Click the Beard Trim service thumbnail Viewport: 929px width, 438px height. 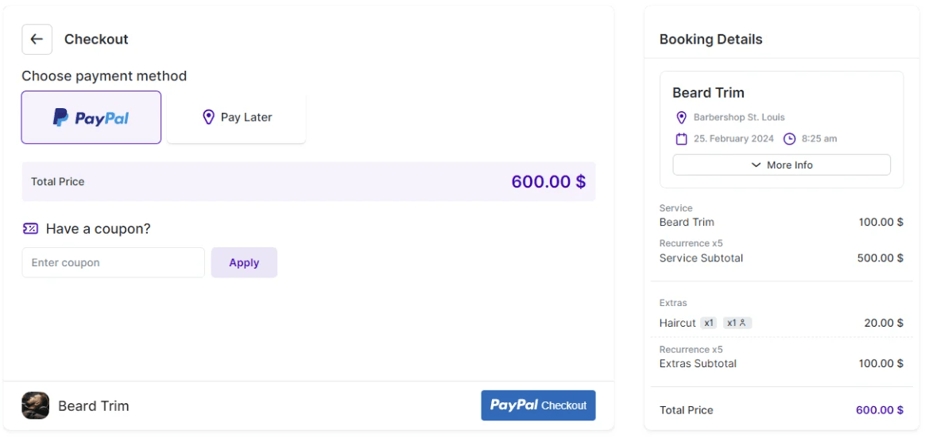click(x=35, y=405)
